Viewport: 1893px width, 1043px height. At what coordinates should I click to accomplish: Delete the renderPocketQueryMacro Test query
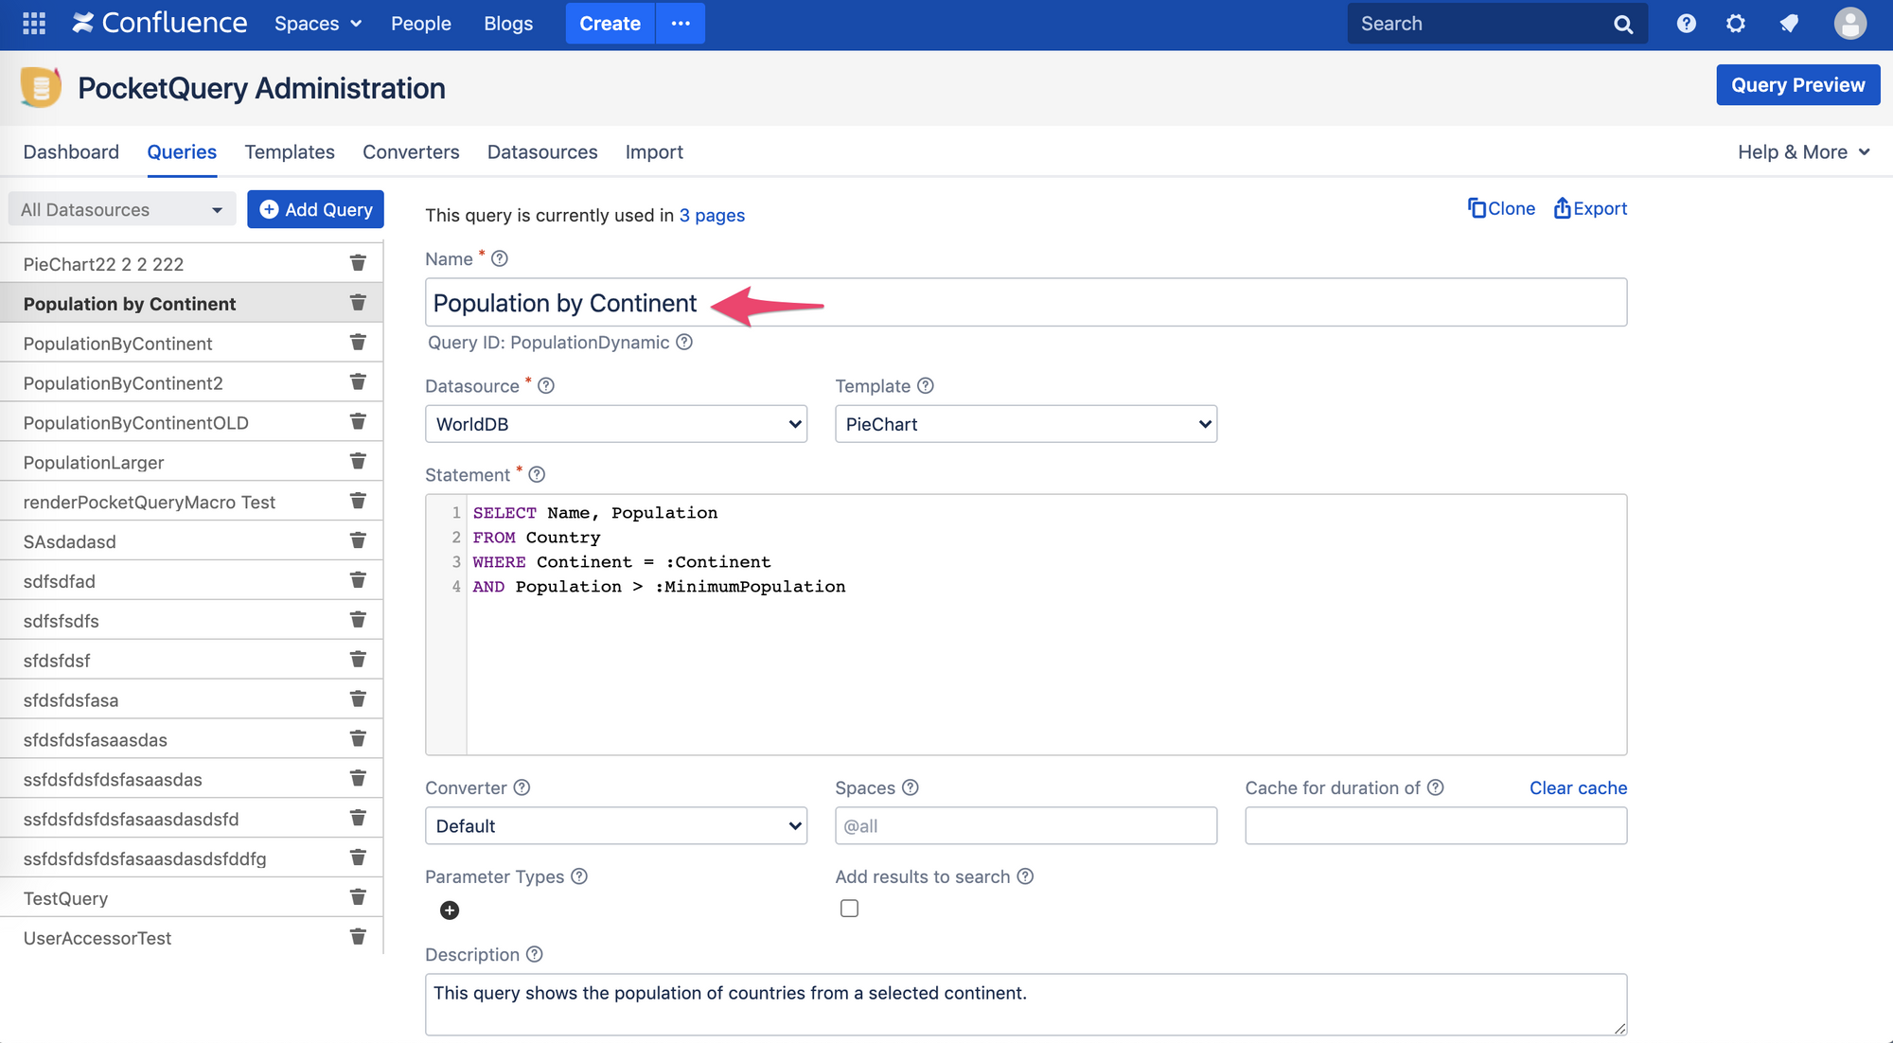point(358,502)
